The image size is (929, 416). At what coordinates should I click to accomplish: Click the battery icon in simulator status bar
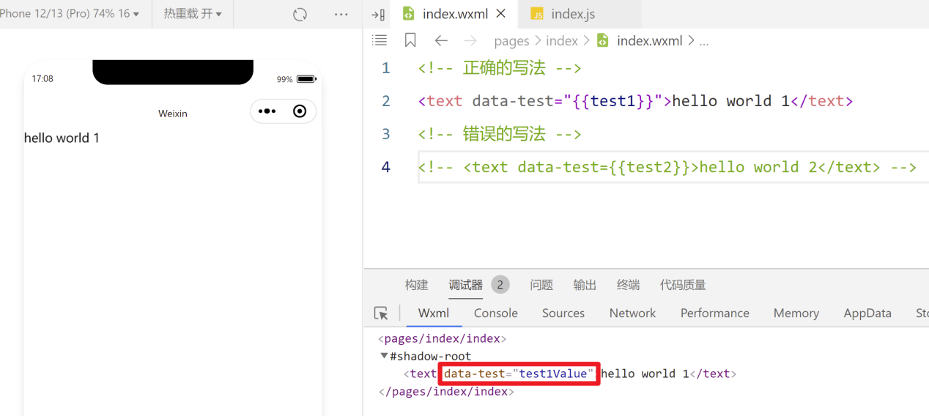[306, 79]
